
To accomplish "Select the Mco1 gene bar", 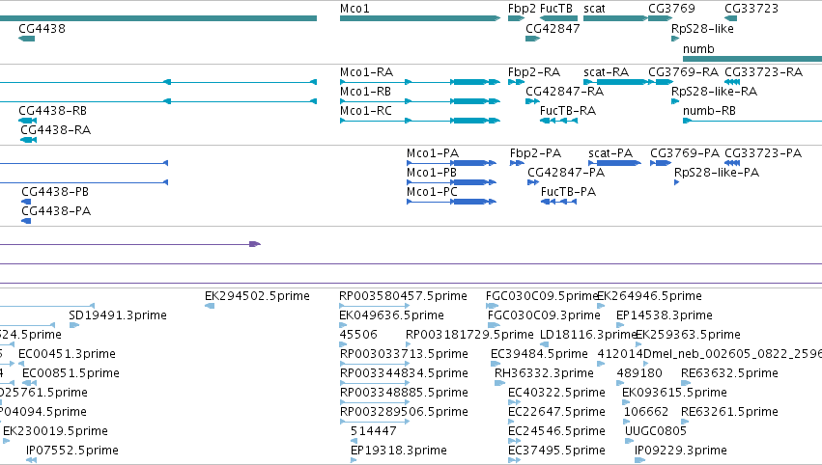I will [x=420, y=18].
